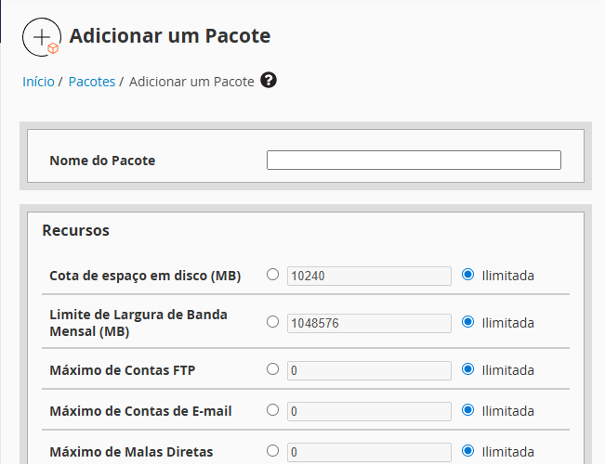605x464 pixels.
Task: Select custom value radio for disk quota
Action: point(272,275)
